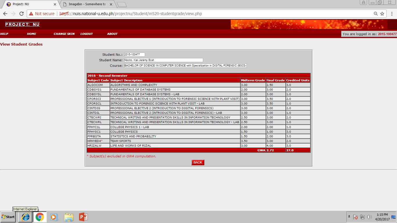Viewport: 397px width, 223px height.
Task: Click TEAM SPORTS description
Action: pyautogui.click(x=121, y=141)
